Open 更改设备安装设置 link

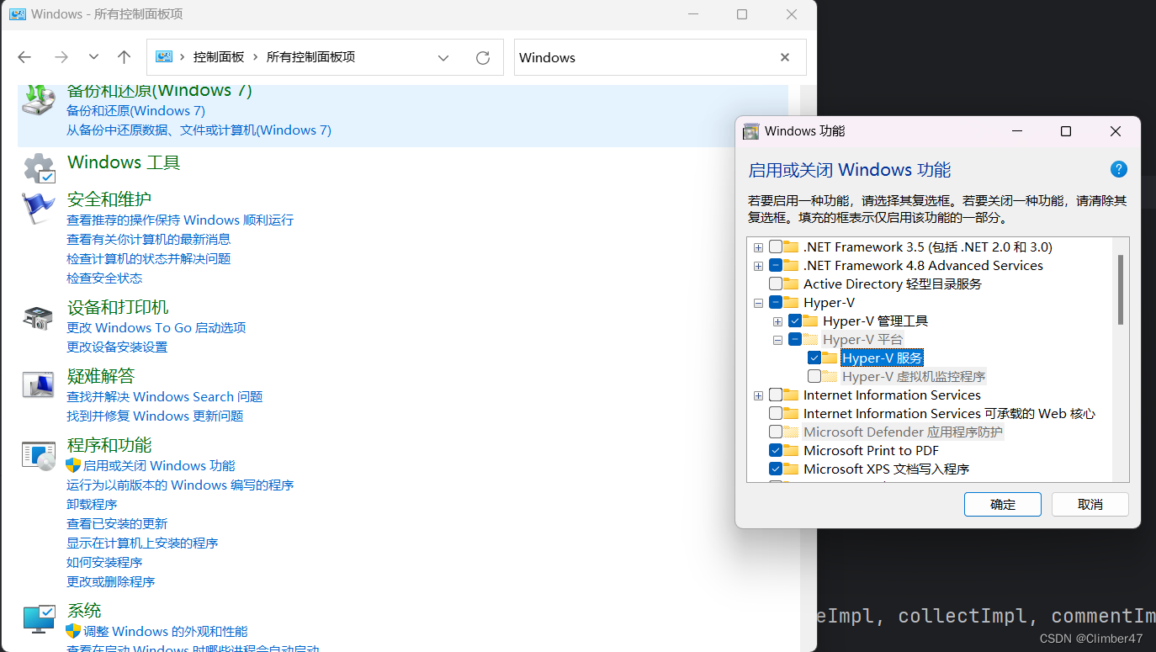click(x=117, y=347)
